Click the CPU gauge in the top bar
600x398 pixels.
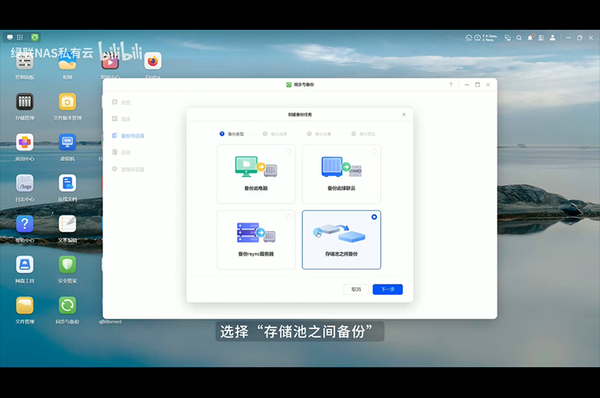(469, 37)
